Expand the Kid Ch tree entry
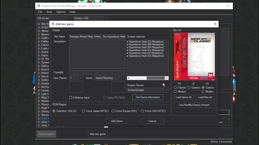259x145 pixels. pos(39,87)
